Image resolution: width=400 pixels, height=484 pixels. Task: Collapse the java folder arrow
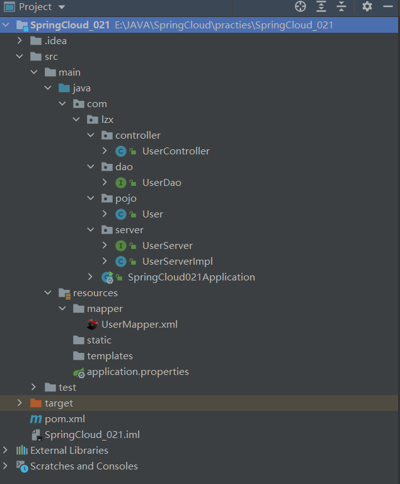(48, 88)
